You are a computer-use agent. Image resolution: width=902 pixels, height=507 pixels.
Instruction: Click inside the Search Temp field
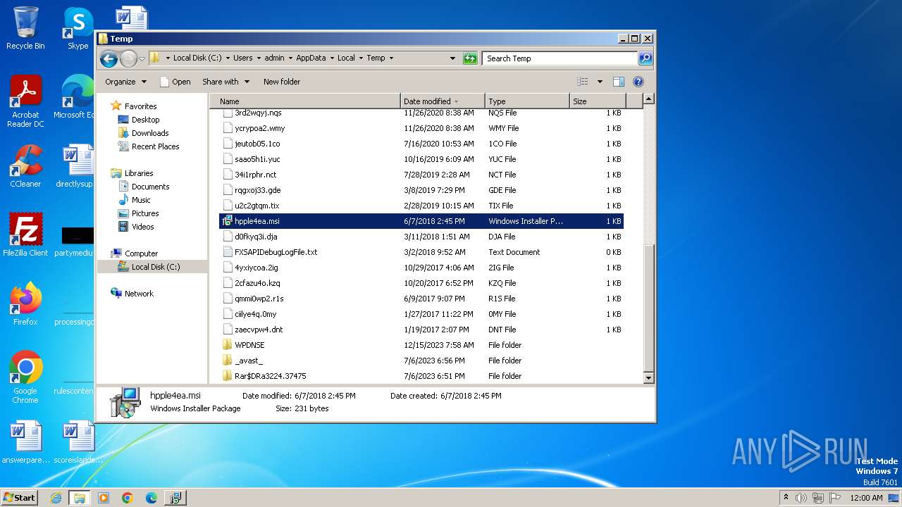click(x=560, y=58)
